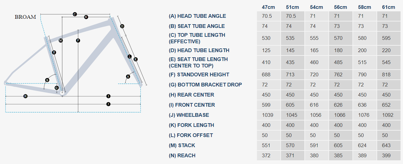Select the 1092 wheelbase cell for 61cm

(388, 115)
